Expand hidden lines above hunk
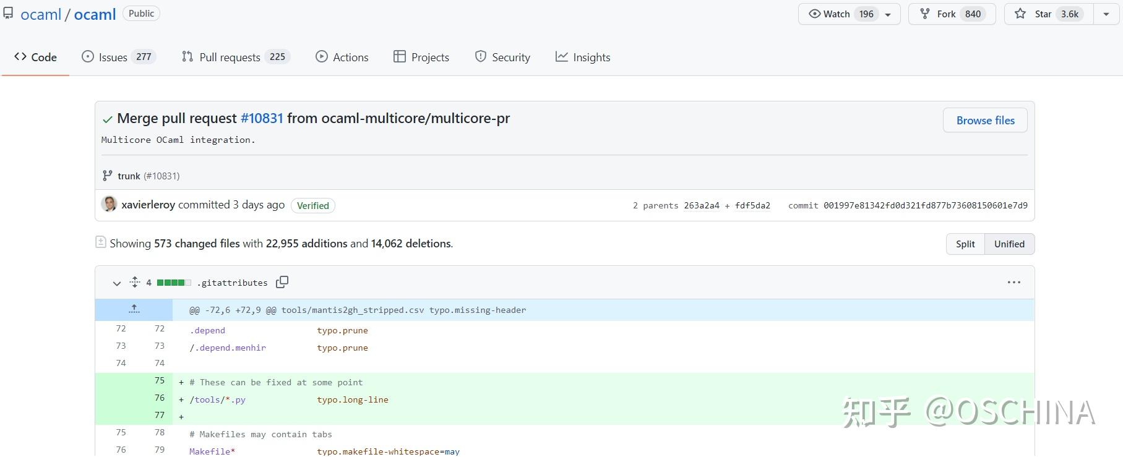This screenshot has width=1123, height=457. [134, 309]
